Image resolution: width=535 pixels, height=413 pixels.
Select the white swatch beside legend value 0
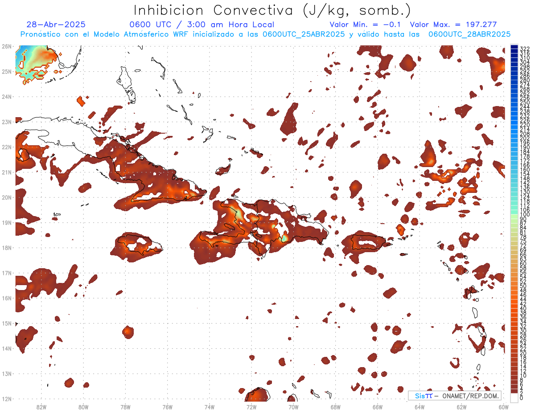click(x=514, y=397)
